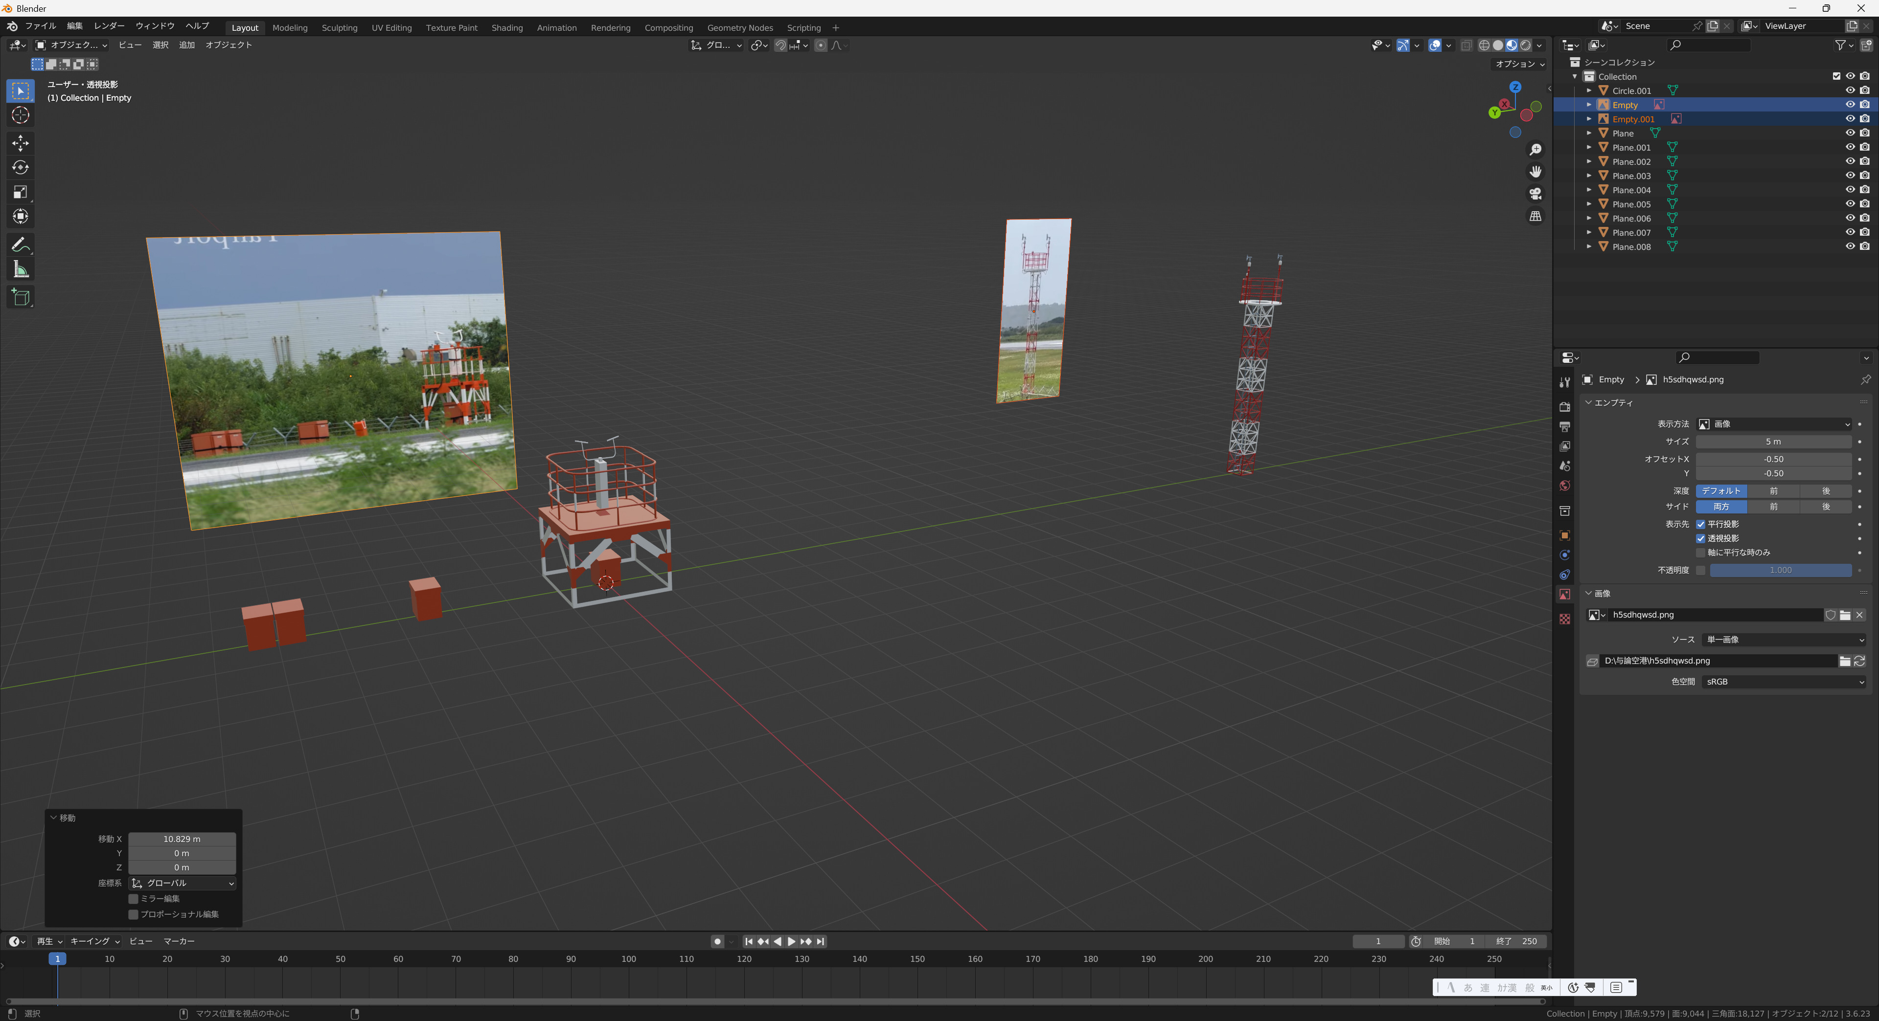The image size is (1879, 1021).
Task: Select the Rotate tool in toolbar
Action: click(21, 168)
